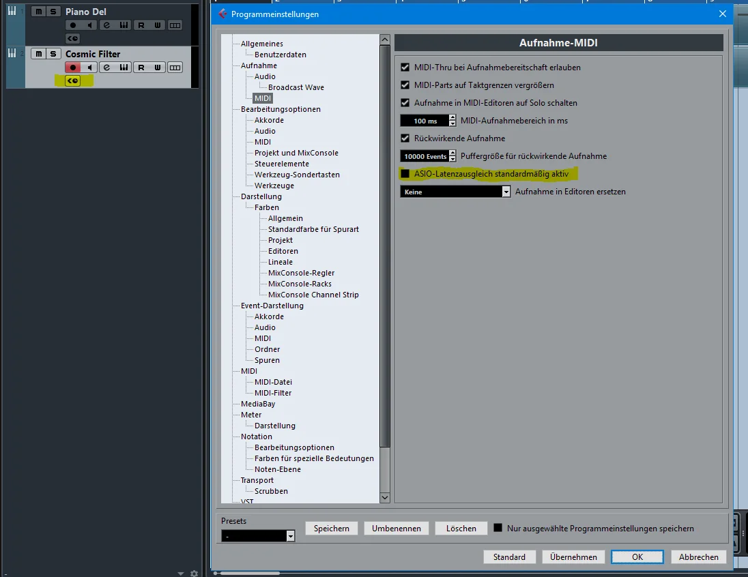Enable read automation on Piano Del

tap(141, 25)
